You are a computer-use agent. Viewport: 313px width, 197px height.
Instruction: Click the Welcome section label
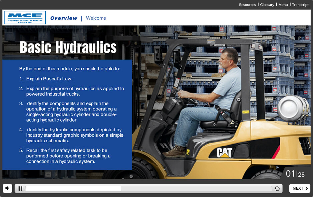pos(96,18)
